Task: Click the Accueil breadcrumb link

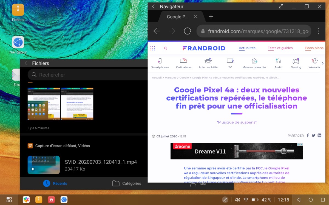Action: point(157,78)
